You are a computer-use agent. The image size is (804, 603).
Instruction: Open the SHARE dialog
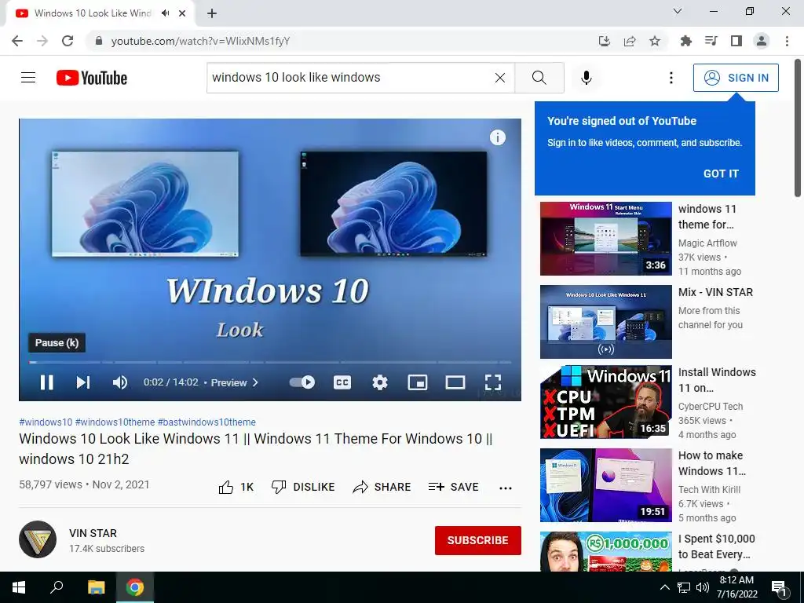tap(382, 487)
